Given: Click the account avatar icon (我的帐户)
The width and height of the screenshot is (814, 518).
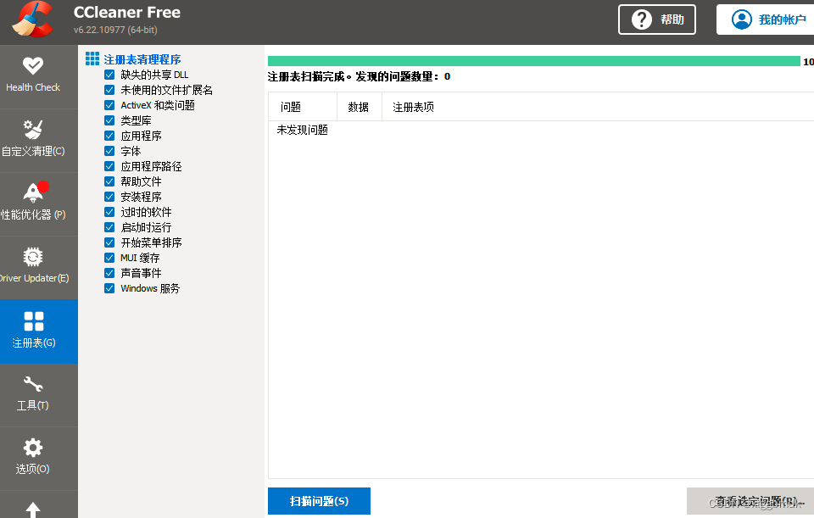Looking at the screenshot, I should pos(741,19).
